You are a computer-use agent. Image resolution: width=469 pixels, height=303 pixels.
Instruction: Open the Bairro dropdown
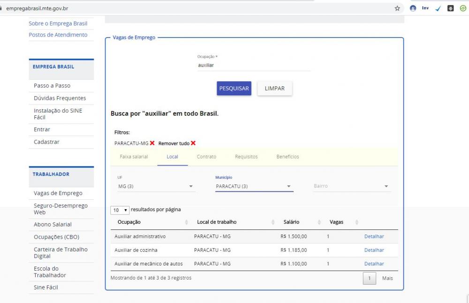352,186
